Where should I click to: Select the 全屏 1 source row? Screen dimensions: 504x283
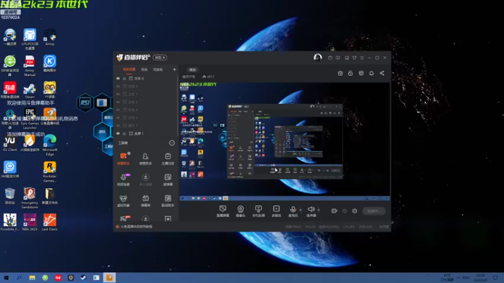[146, 133]
